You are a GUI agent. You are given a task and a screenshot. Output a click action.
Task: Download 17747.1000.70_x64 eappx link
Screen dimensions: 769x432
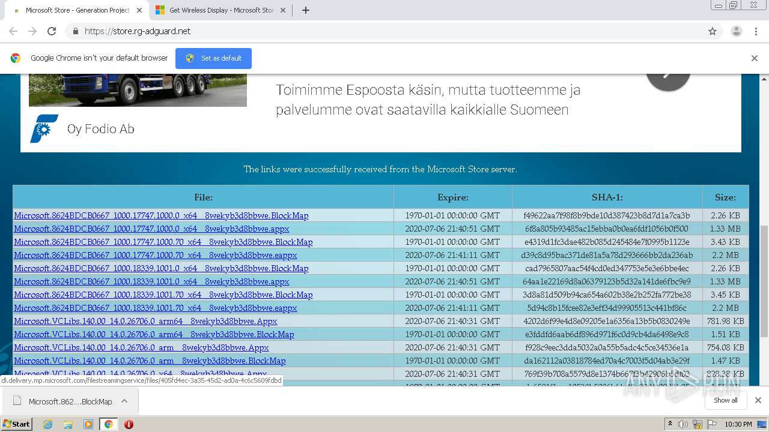click(156, 255)
